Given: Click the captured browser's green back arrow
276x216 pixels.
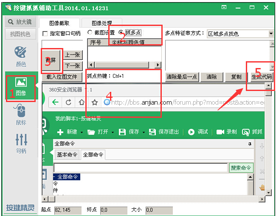Looking at the screenshot, I should [x=55, y=102].
